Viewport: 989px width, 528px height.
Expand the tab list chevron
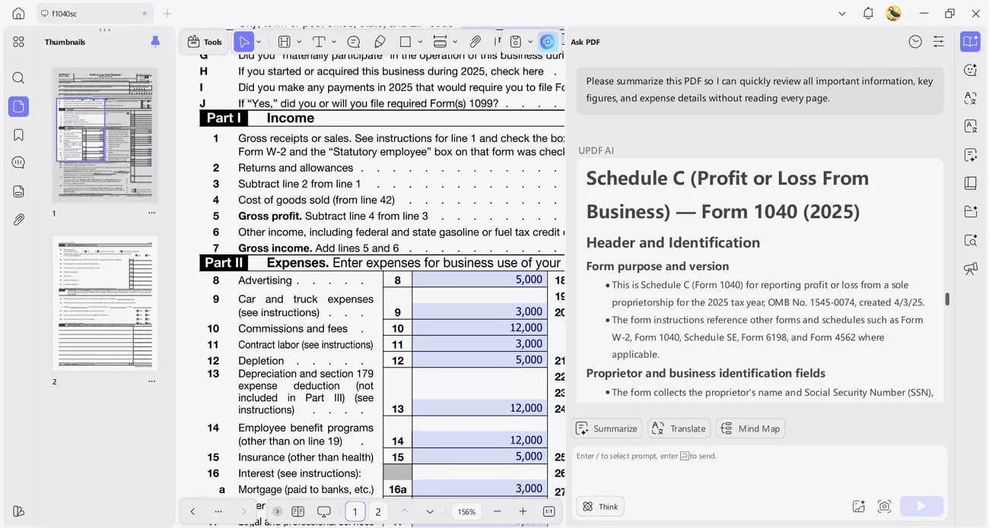[842, 13]
